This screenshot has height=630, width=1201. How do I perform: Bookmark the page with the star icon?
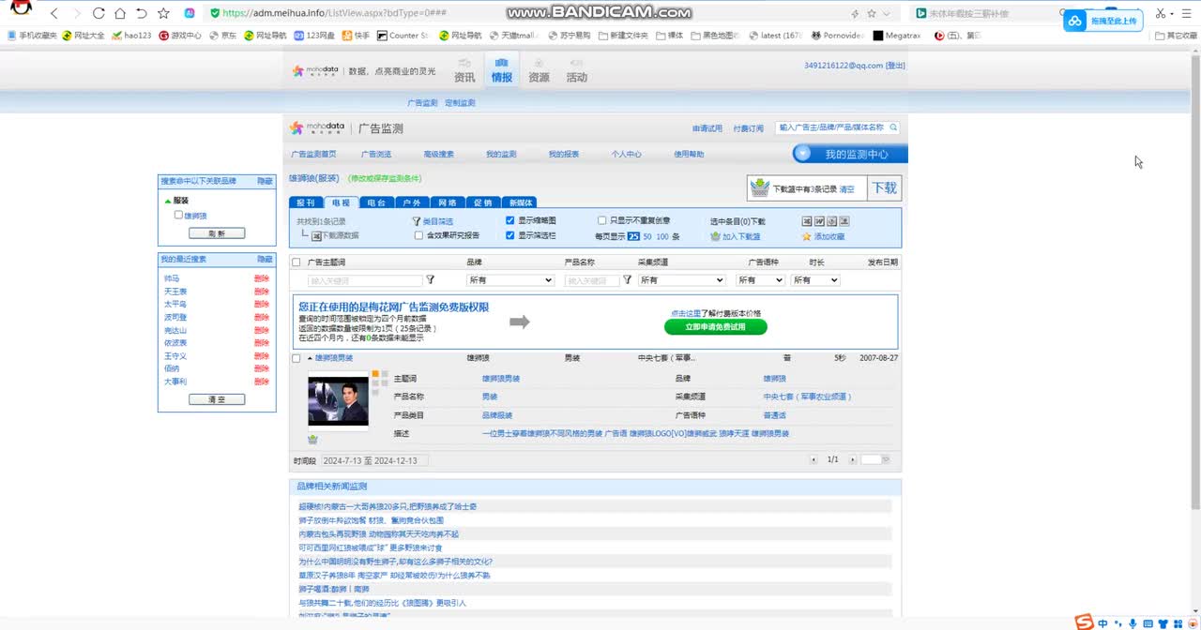coord(163,13)
